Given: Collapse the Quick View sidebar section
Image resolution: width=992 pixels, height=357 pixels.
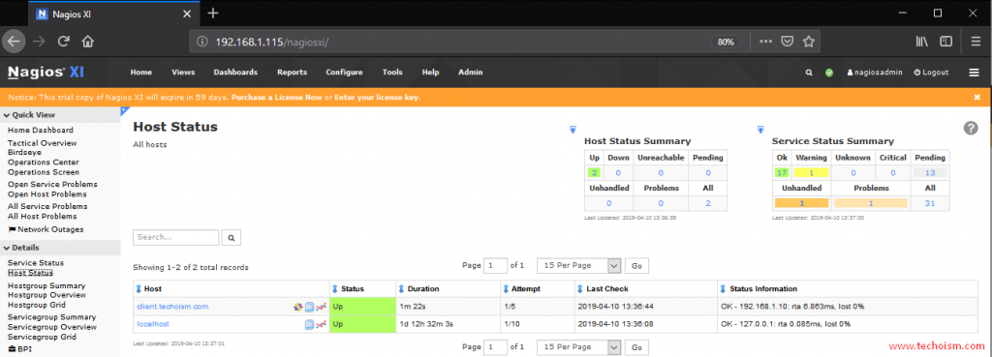Looking at the screenshot, I should pos(29,115).
